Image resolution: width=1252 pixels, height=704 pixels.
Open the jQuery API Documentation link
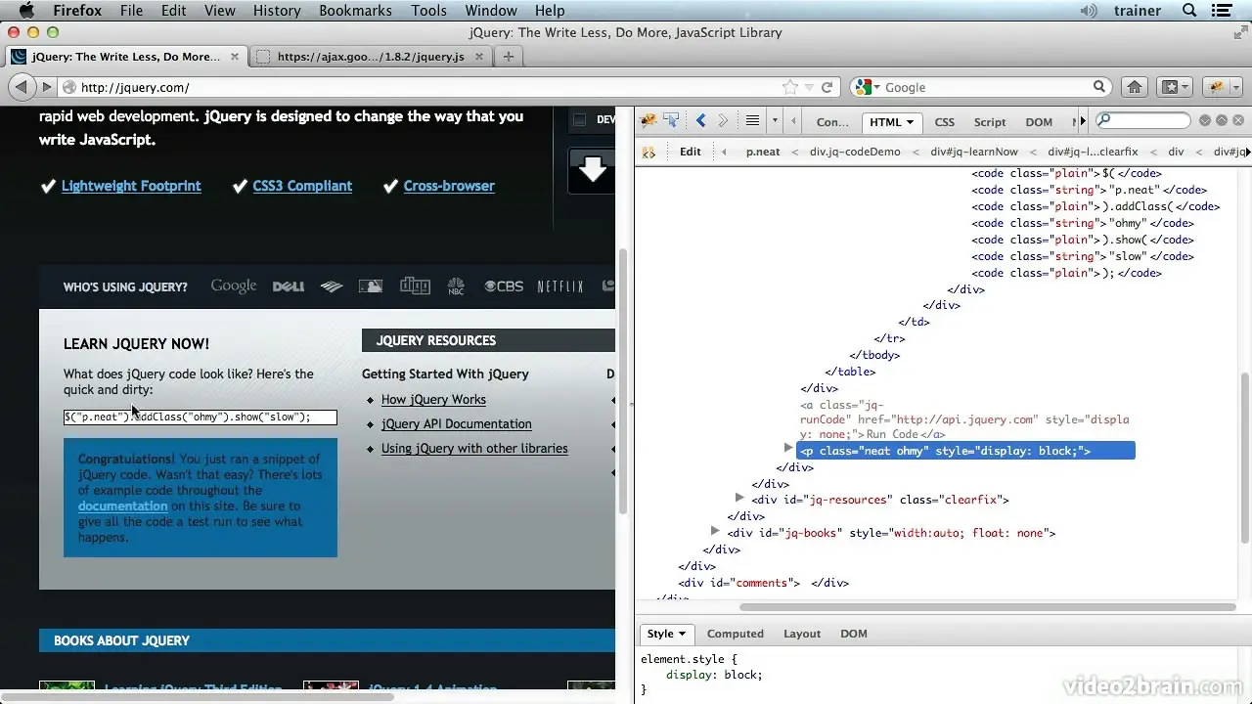tap(457, 423)
